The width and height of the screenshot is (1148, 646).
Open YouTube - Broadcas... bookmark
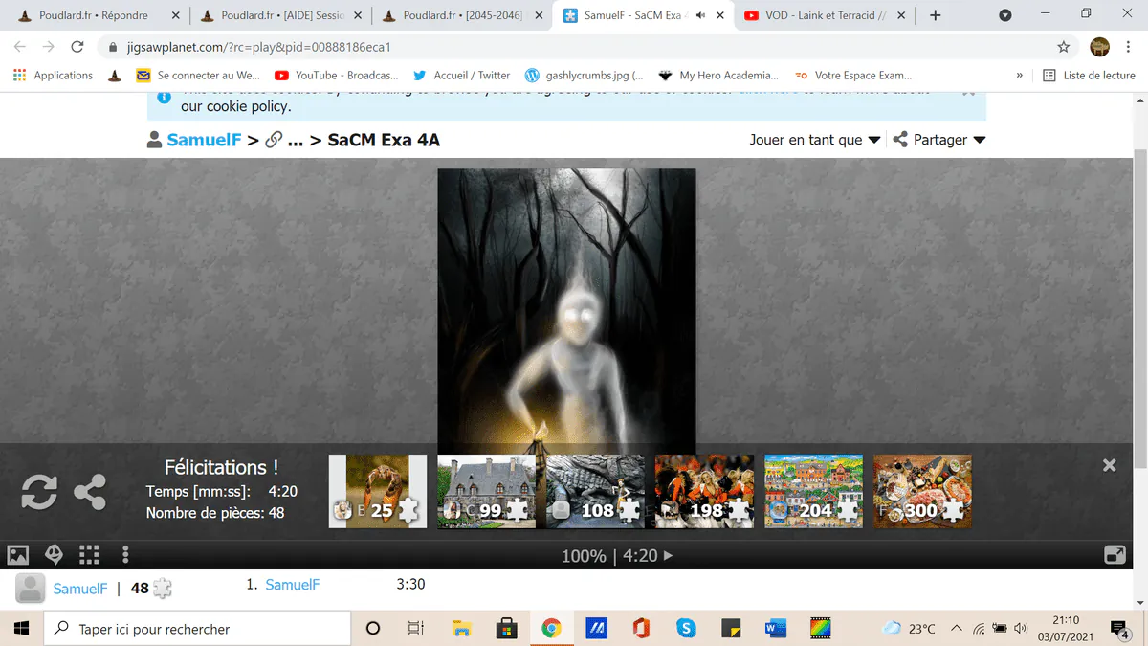pyautogui.click(x=337, y=75)
